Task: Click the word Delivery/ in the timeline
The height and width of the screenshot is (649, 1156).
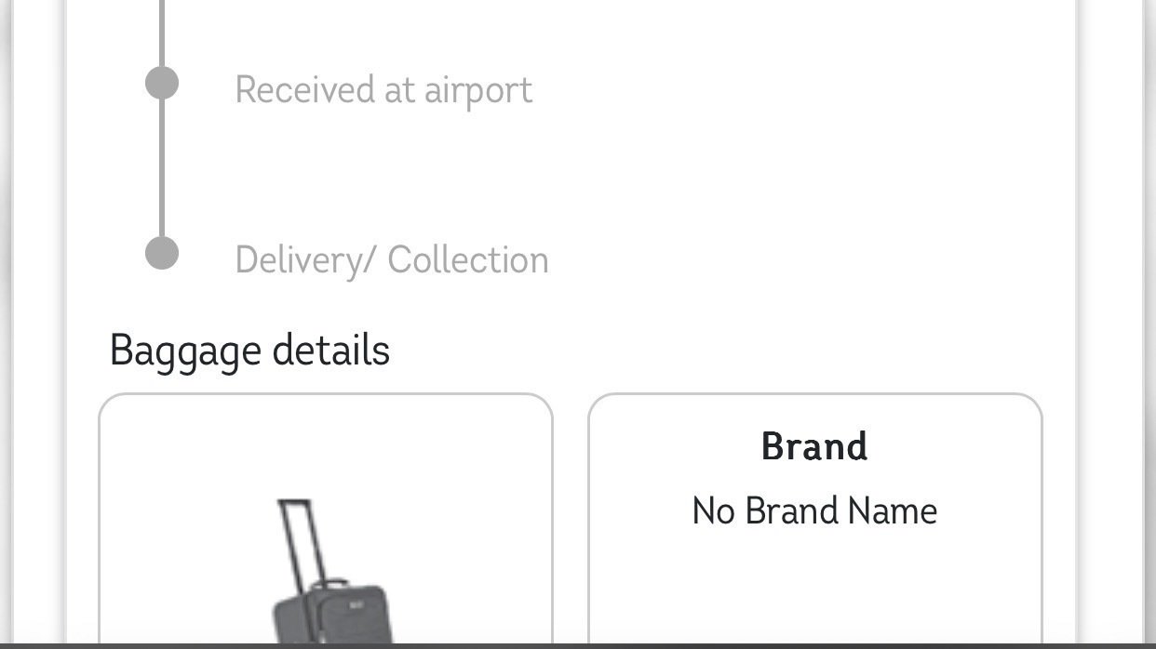Action: (x=305, y=259)
